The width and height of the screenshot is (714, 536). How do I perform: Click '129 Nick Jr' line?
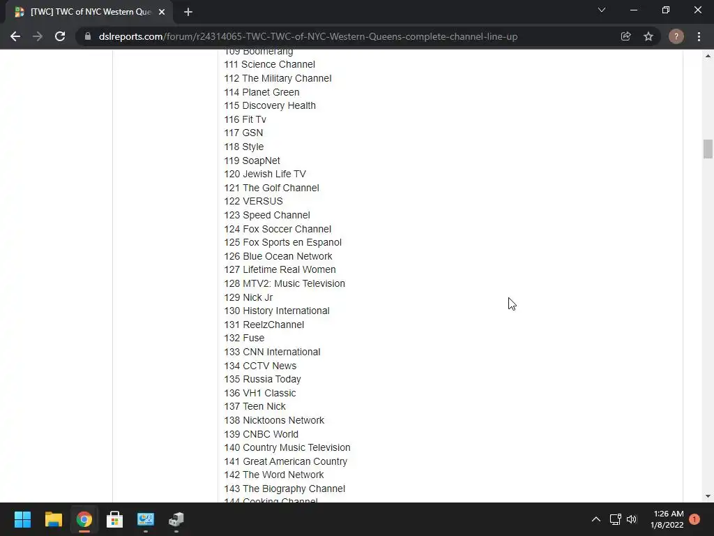[249, 297]
